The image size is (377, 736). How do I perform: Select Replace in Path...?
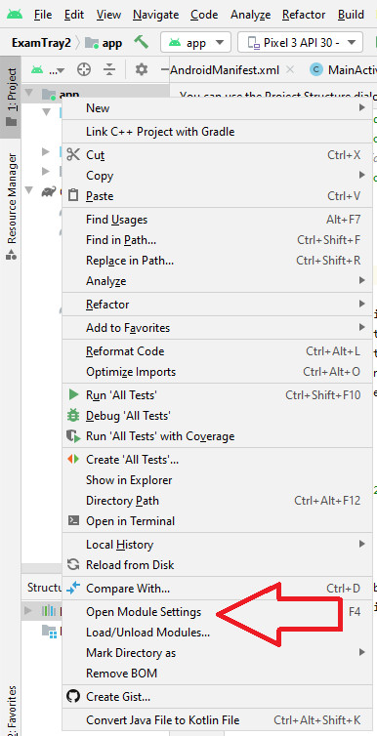pos(218,260)
